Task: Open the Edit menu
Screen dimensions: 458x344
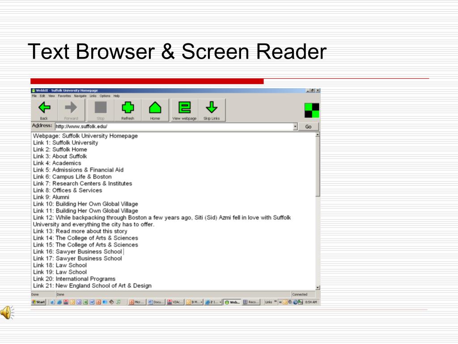Action: point(42,96)
